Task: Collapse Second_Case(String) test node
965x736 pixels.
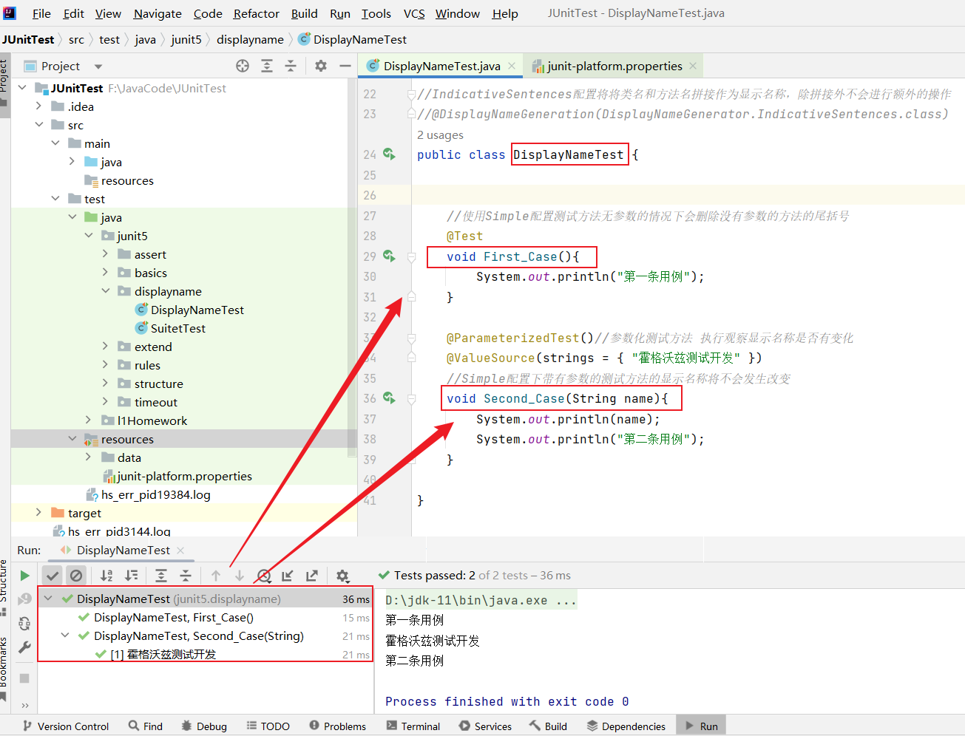Action: point(65,636)
